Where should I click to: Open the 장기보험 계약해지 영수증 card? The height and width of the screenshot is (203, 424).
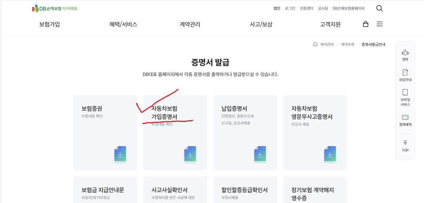315,190
